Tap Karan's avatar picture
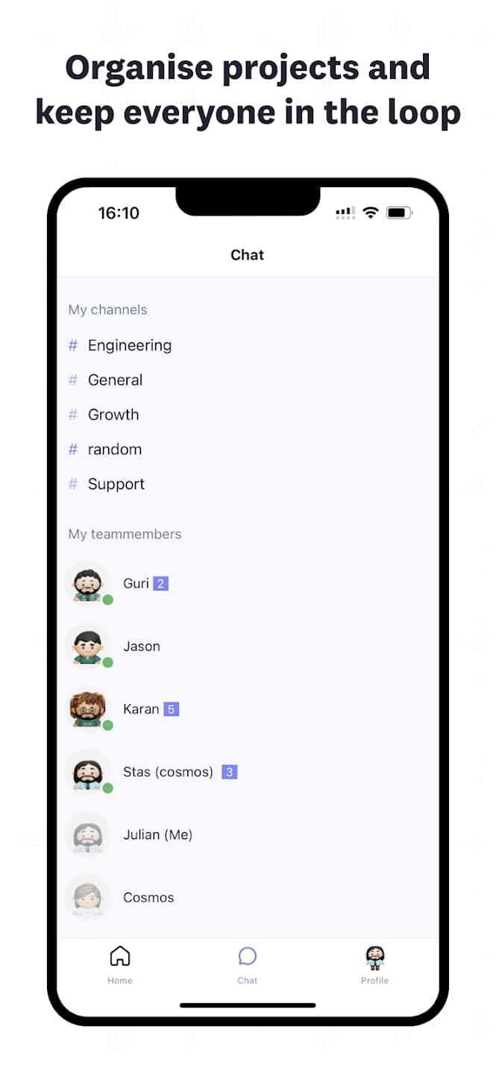 88,709
